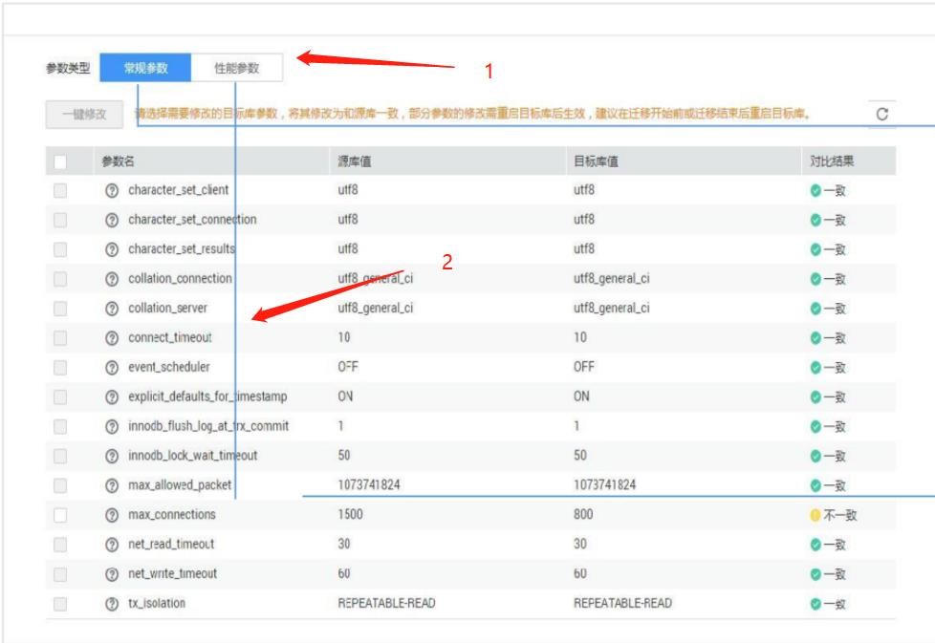Select max_connections source value 1500
Screen dimensions: 935x643
(350, 514)
